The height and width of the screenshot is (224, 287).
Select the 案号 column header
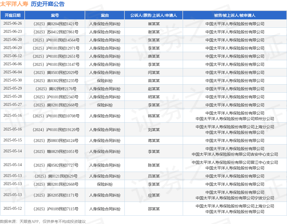tap(55, 15)
